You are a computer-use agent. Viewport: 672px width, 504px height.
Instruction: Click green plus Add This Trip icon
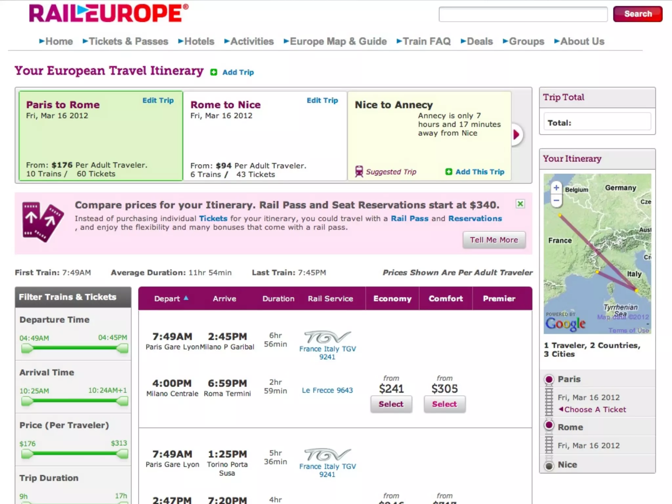tap(449, 172)
